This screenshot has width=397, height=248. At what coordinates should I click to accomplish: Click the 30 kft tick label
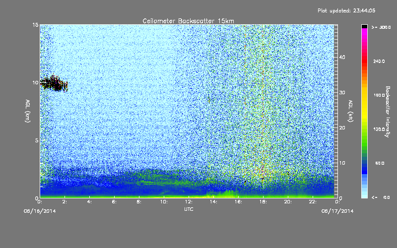342,92
